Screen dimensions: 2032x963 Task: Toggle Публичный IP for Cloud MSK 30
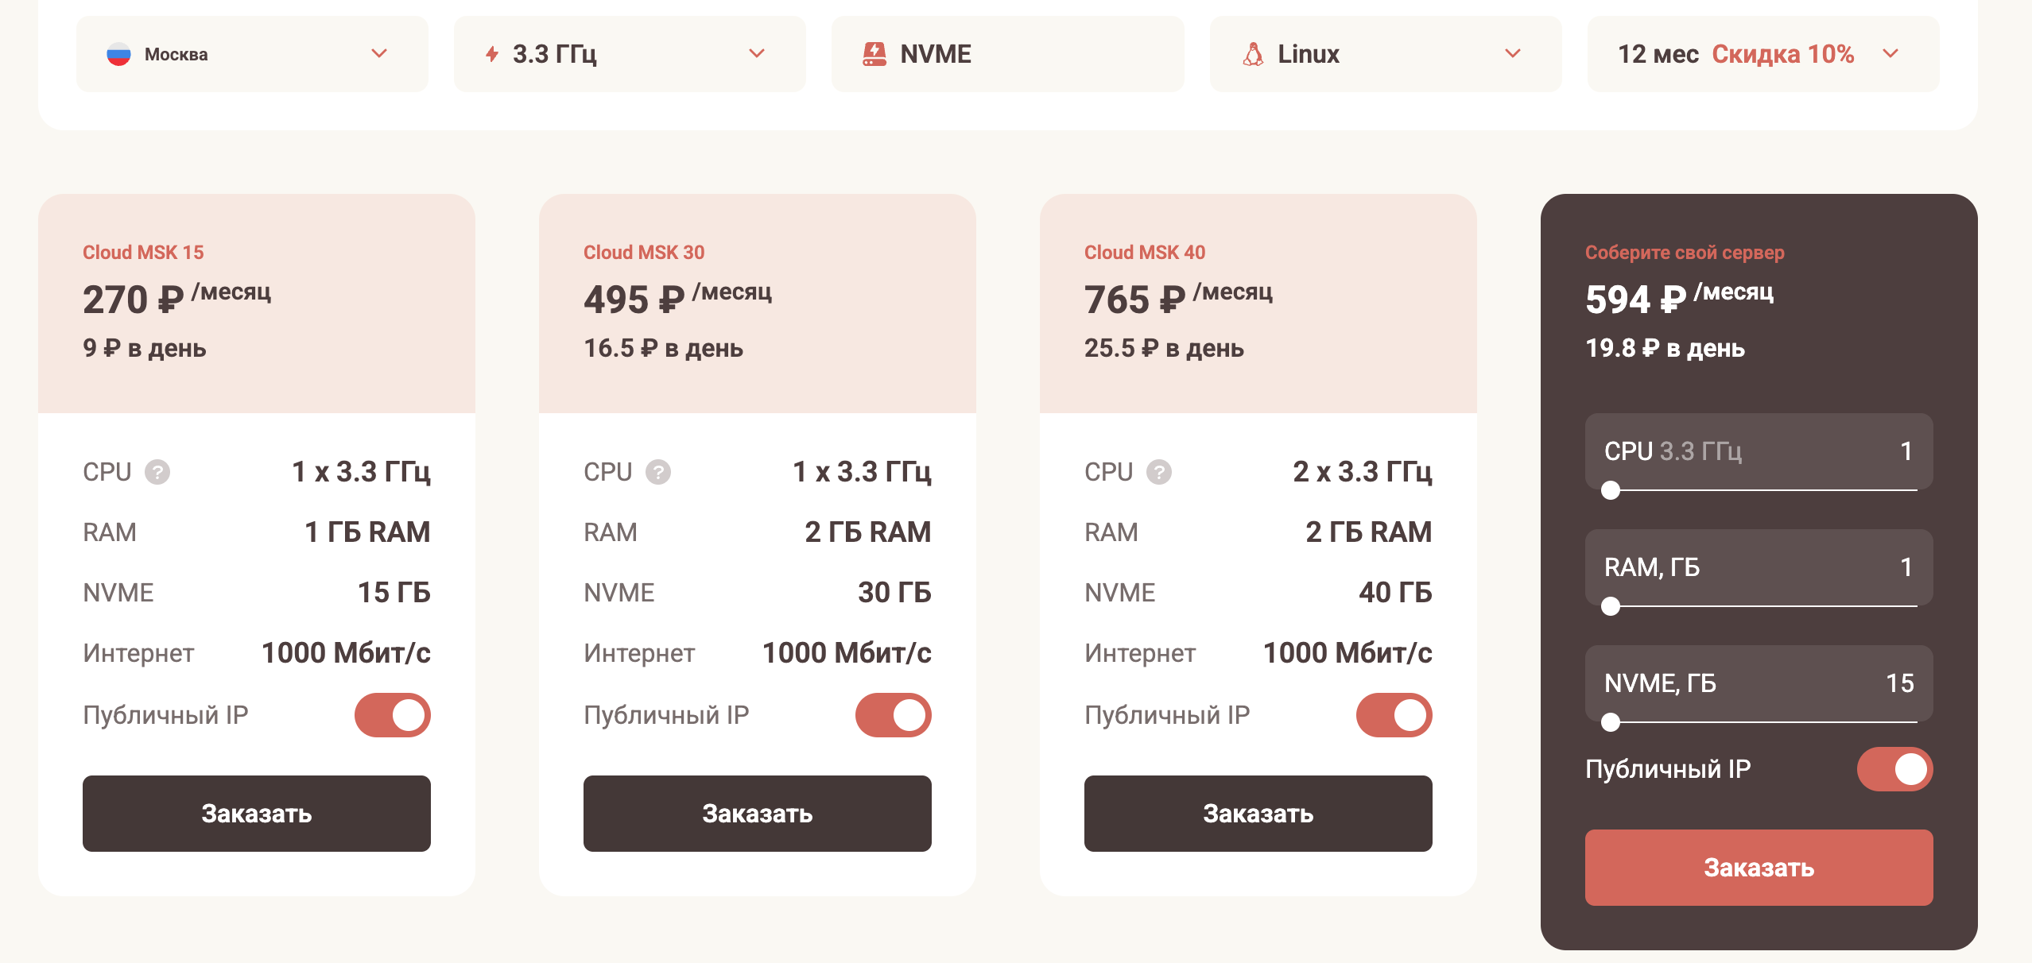[894, 714]
